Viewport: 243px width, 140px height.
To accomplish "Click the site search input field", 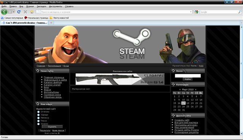I will pos(188,76).
